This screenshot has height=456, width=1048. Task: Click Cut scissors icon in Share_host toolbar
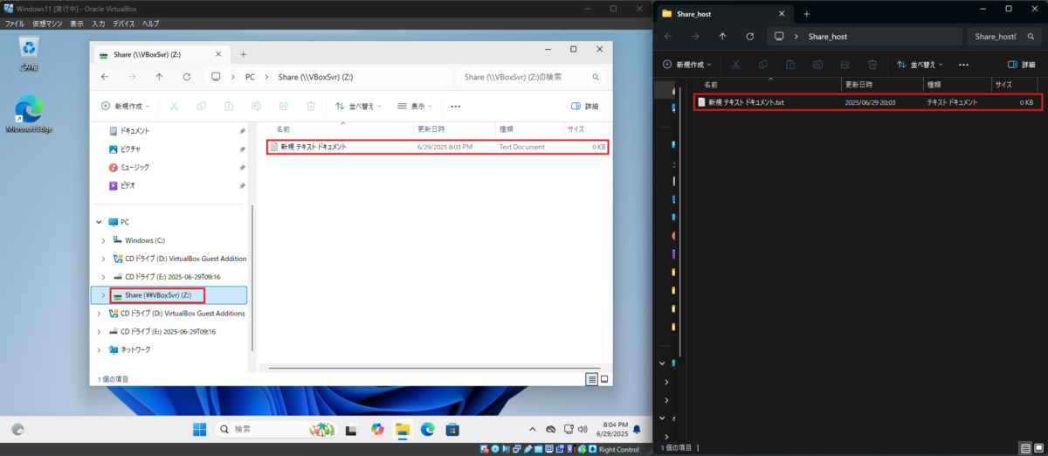735,65
